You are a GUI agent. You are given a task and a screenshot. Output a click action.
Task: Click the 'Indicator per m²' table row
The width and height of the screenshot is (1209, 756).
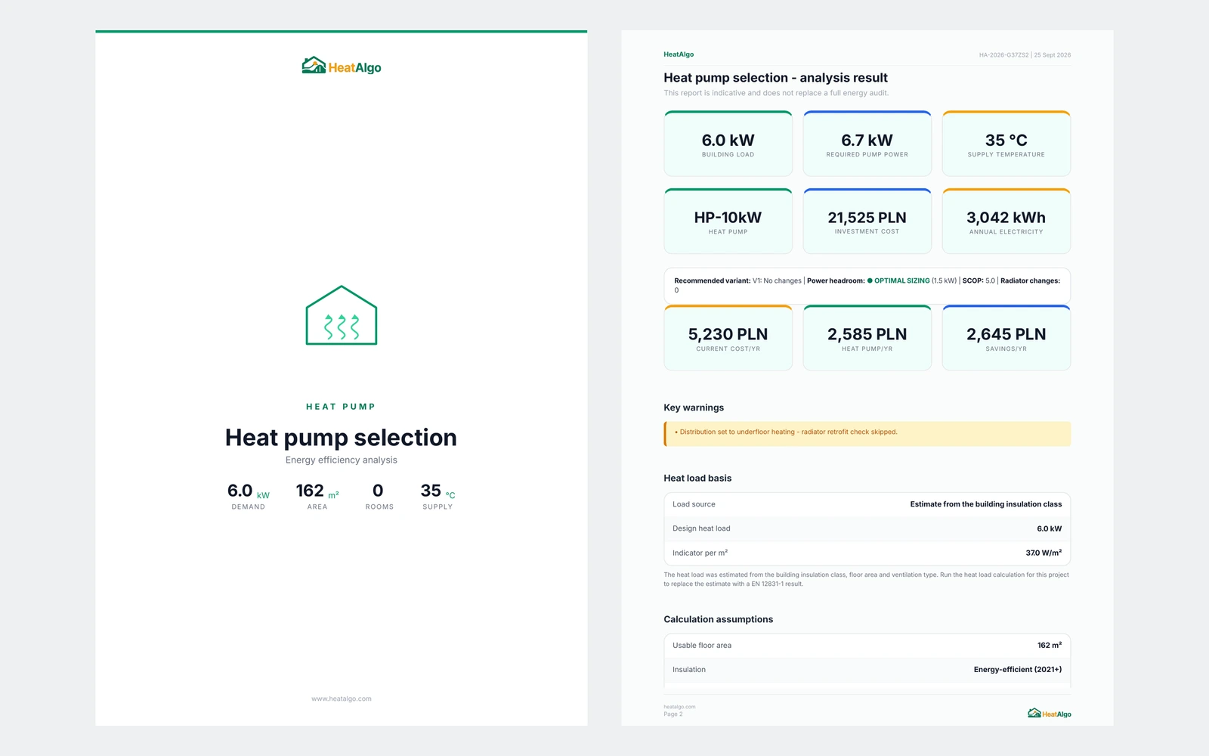click(867, 553)
